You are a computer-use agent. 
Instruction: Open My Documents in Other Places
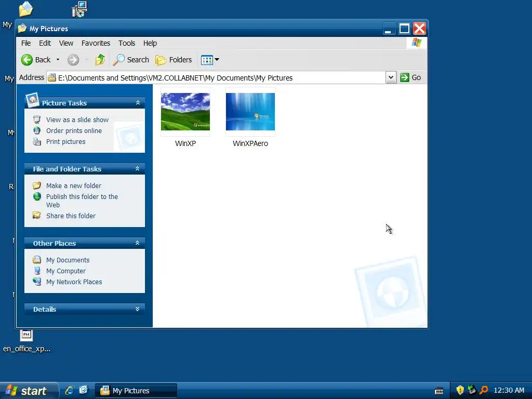click(68, 260)
